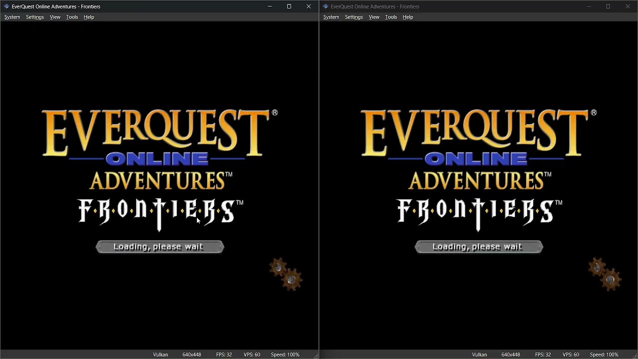Click the PCSX2 app icon in right title bar

(325, 6)
